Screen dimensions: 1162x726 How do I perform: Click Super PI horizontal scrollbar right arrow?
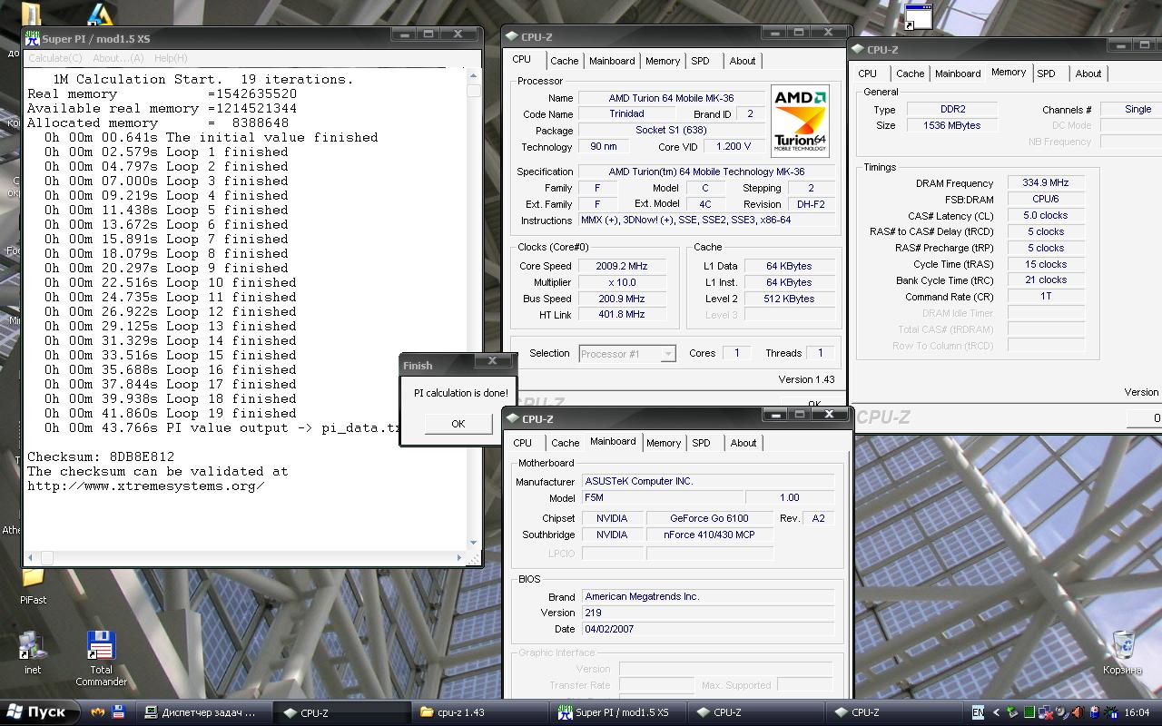[459, 558]
